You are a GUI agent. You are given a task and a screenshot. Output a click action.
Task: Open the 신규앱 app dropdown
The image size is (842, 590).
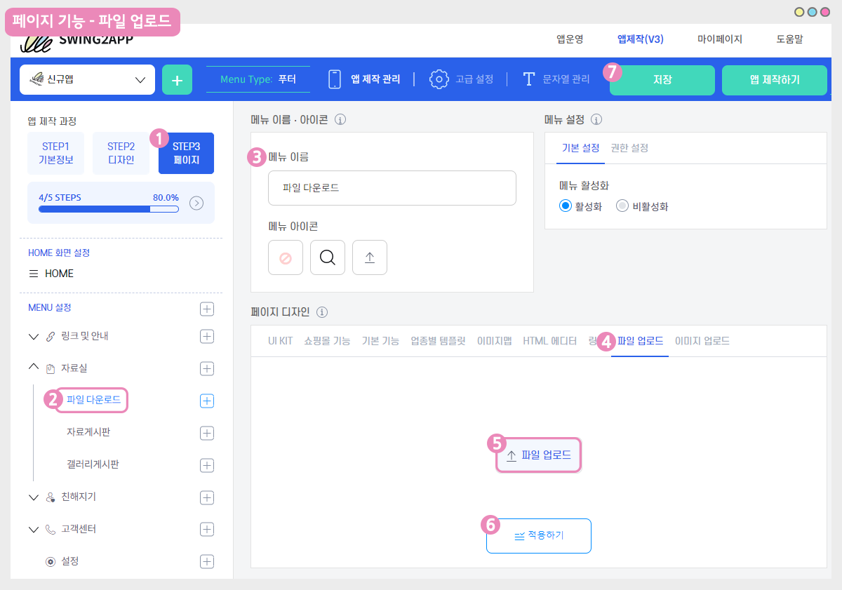[87, 80]
